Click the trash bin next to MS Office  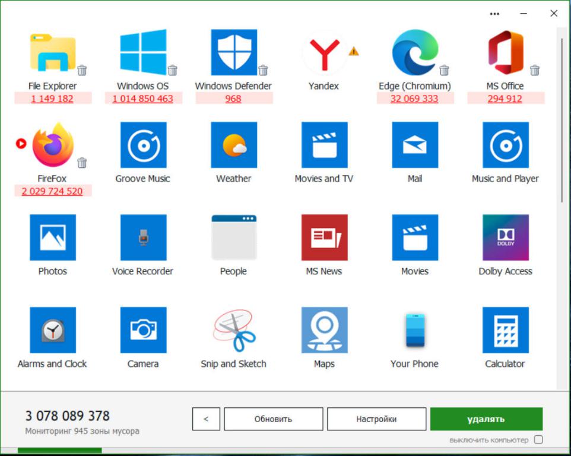click(x=535, y=71)
